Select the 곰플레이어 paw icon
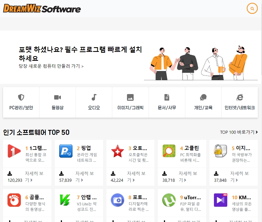 (x=14, y=200)
